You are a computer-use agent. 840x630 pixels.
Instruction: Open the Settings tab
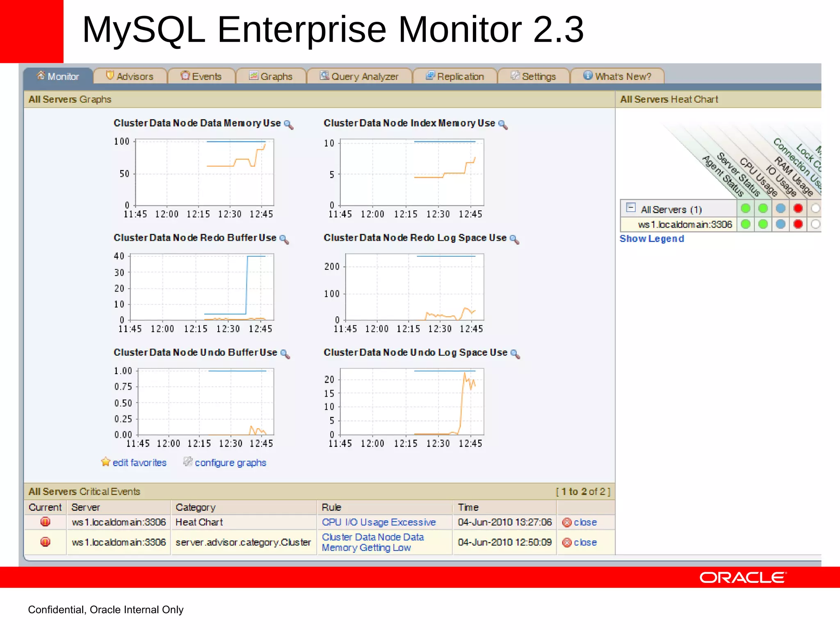[533, 76]
